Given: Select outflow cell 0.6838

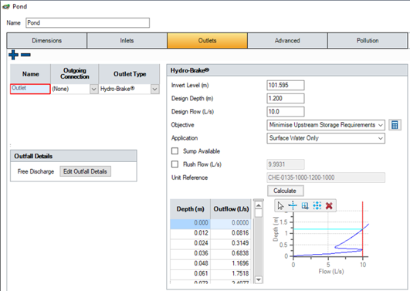Looking at the screenshot, I should pos(231,253).
